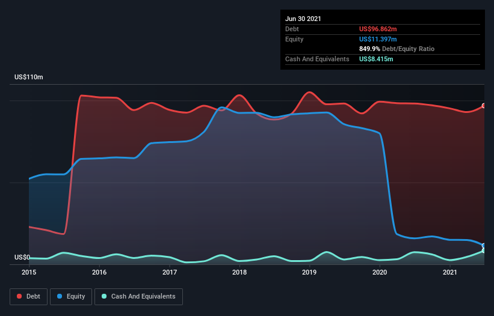
Task: Select the red Debt endpoint marker
Action: click(x=484, y=106)
